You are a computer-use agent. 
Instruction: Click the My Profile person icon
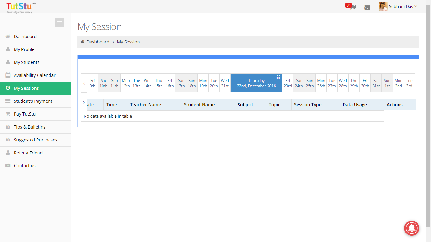[x=8, y=49]
